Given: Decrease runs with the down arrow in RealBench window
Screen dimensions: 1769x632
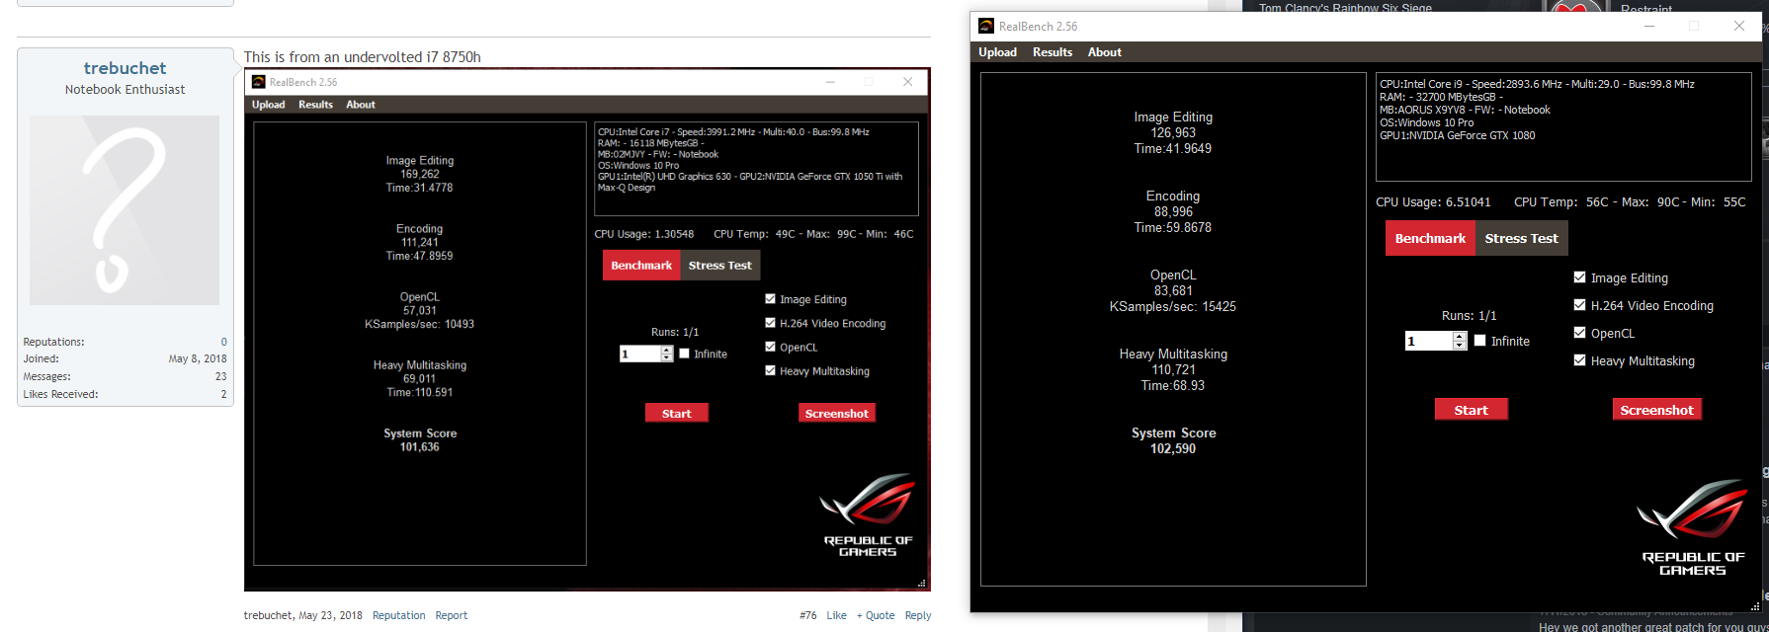Looking at the screenshot, I should pos(1460,346).
